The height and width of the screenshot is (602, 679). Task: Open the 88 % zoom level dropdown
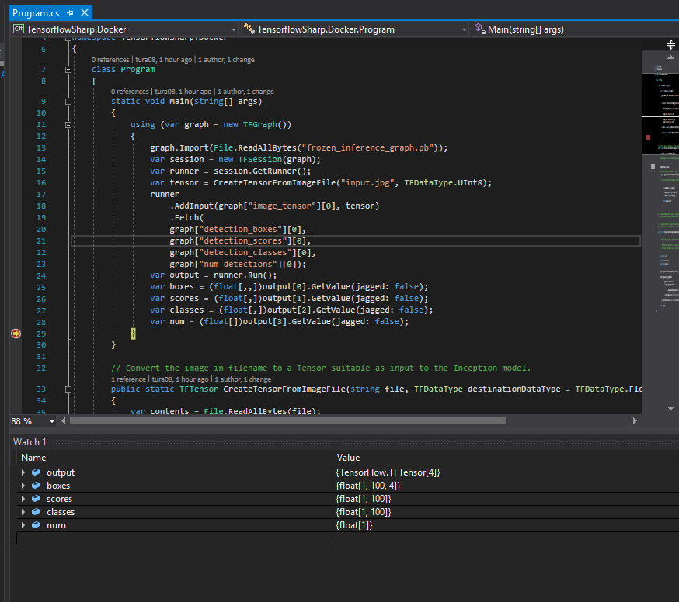pos(52,421)
